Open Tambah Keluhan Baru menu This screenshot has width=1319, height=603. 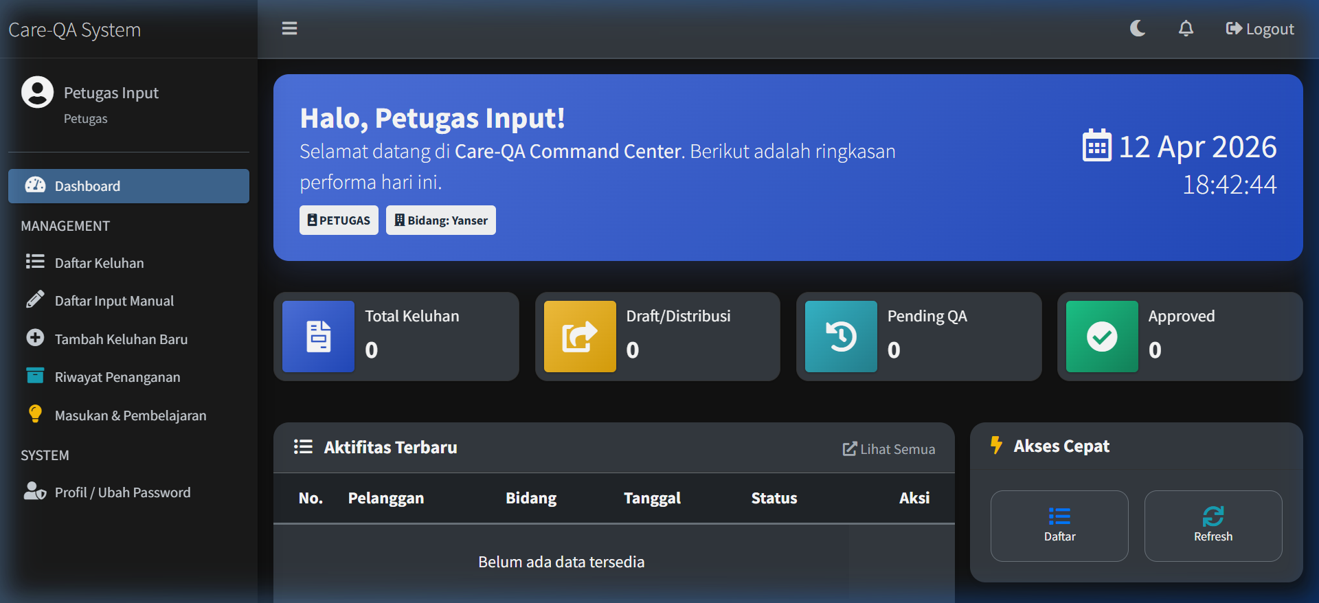[x=128, y=339]
